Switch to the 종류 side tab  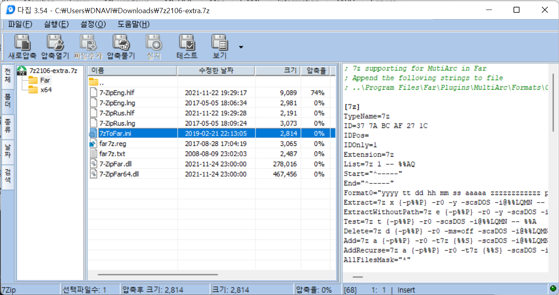click(x=8, y=126)
